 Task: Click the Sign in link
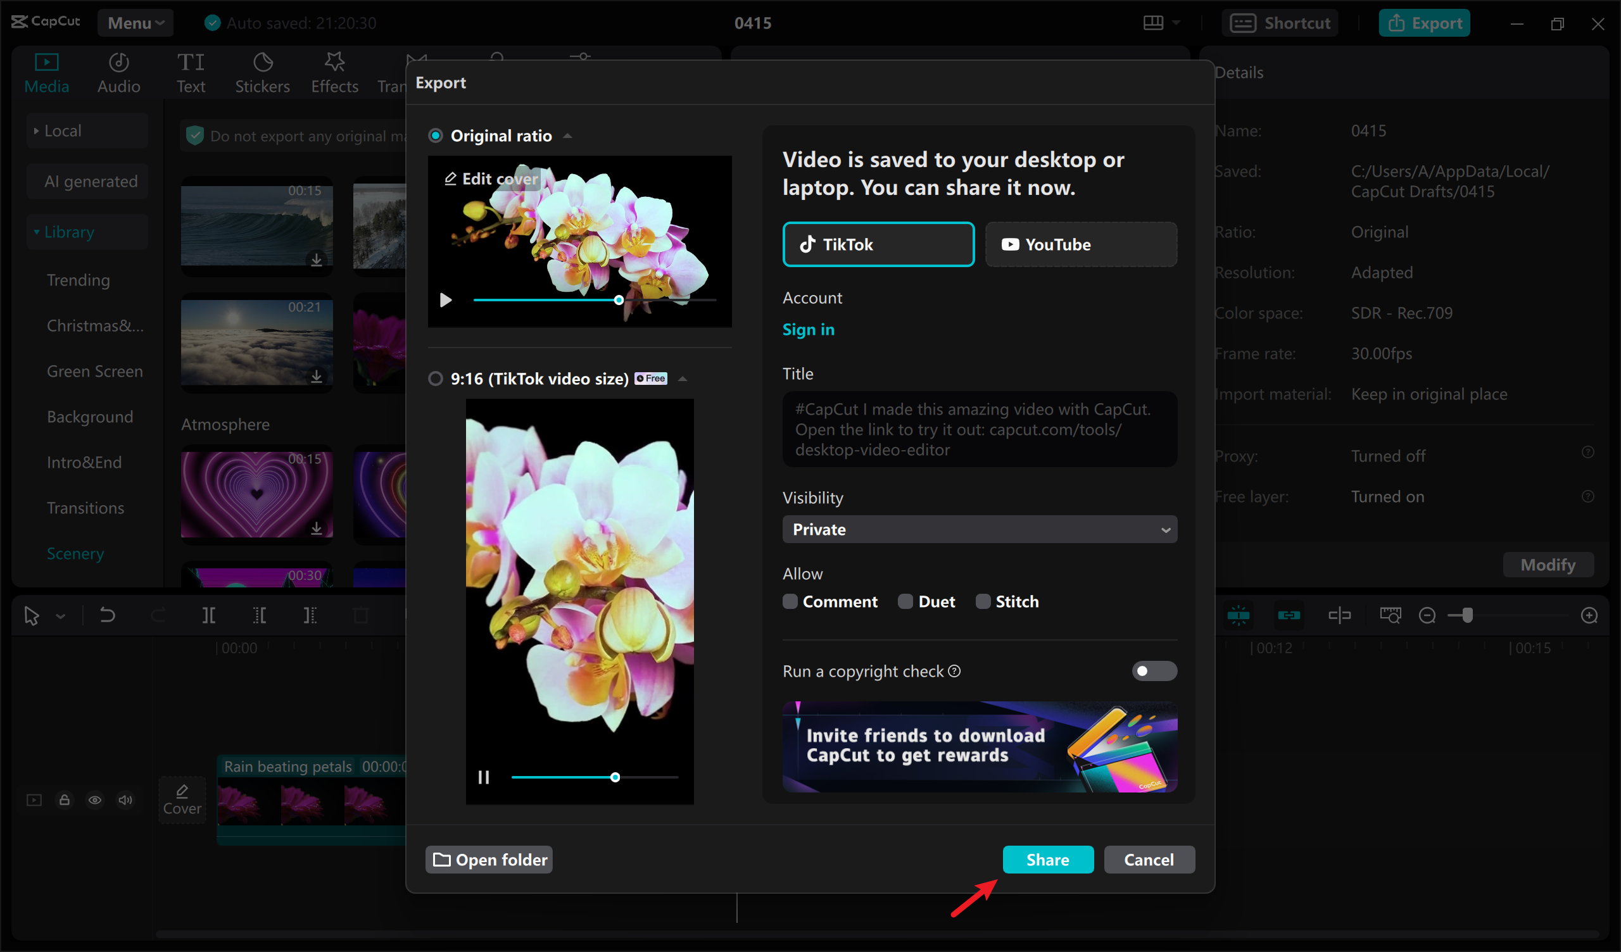pyautogui.click(x=808, y=329)
